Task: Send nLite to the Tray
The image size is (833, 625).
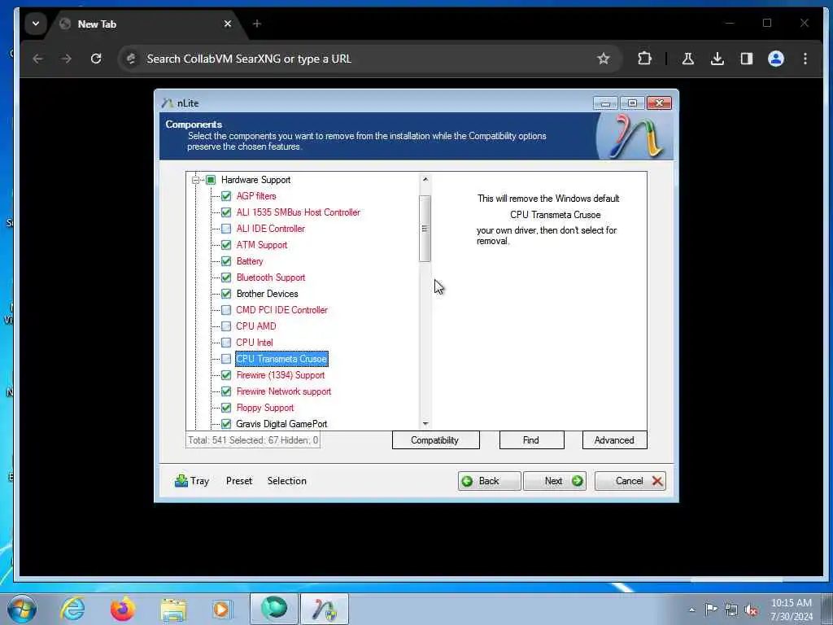Action: (192, 481)
